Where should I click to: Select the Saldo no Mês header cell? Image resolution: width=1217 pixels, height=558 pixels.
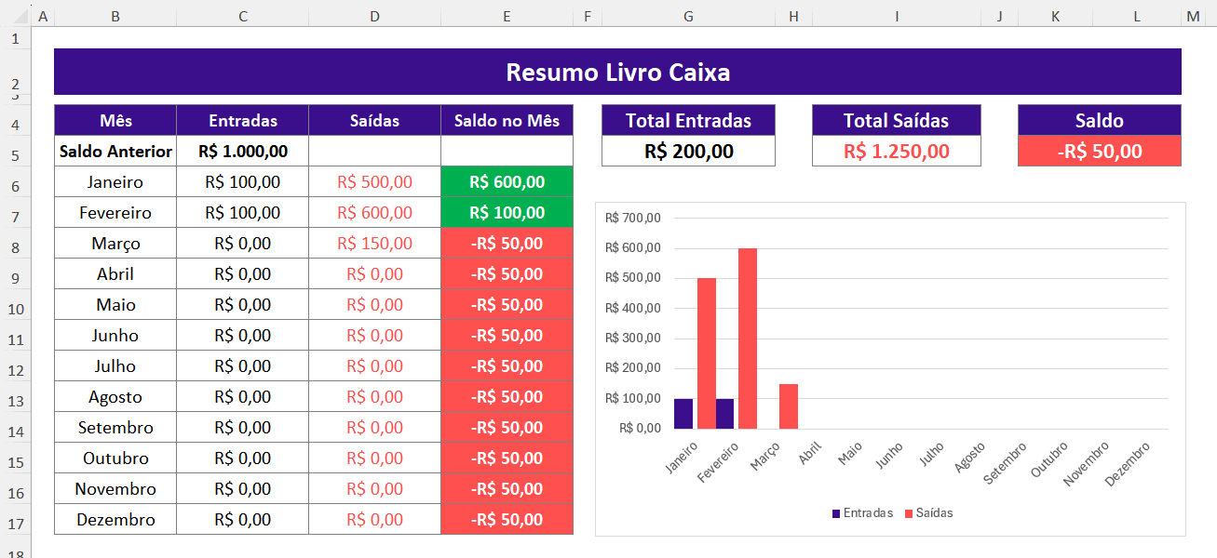(507, 121)
